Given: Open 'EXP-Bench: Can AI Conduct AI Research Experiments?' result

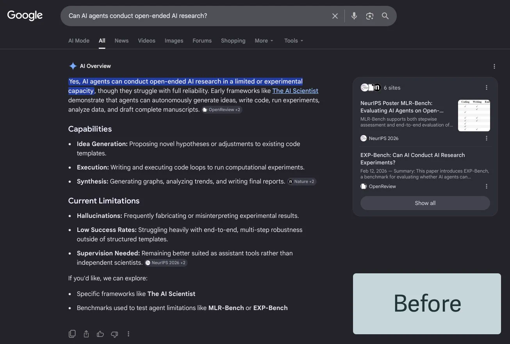Looking at the screenshot, I should 413,159.
